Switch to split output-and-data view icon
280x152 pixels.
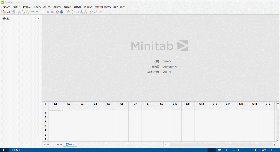pyautogui.click(x=211, y=150)
